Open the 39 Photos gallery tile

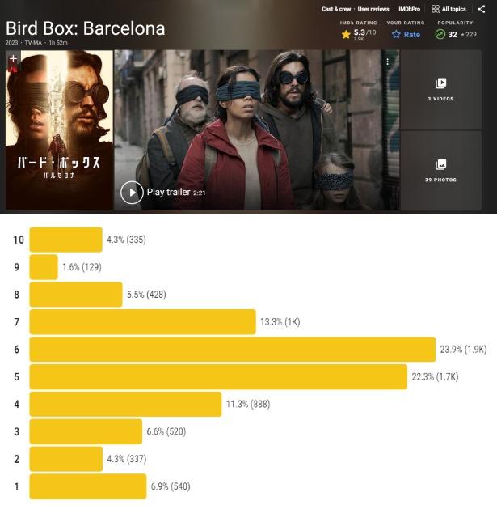[x=440, y=170]
